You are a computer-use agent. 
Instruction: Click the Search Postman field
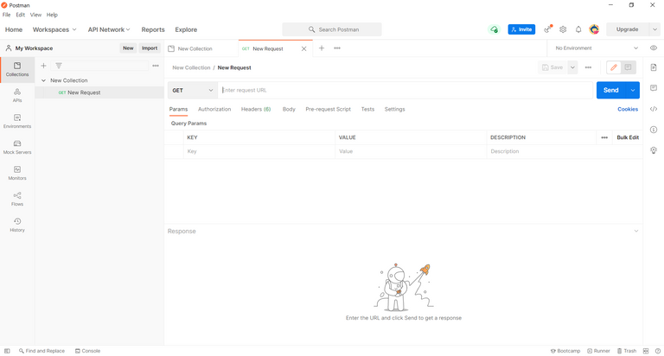click(332, 29)
